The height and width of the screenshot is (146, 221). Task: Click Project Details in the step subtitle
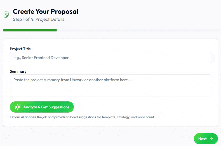[50, 19]
